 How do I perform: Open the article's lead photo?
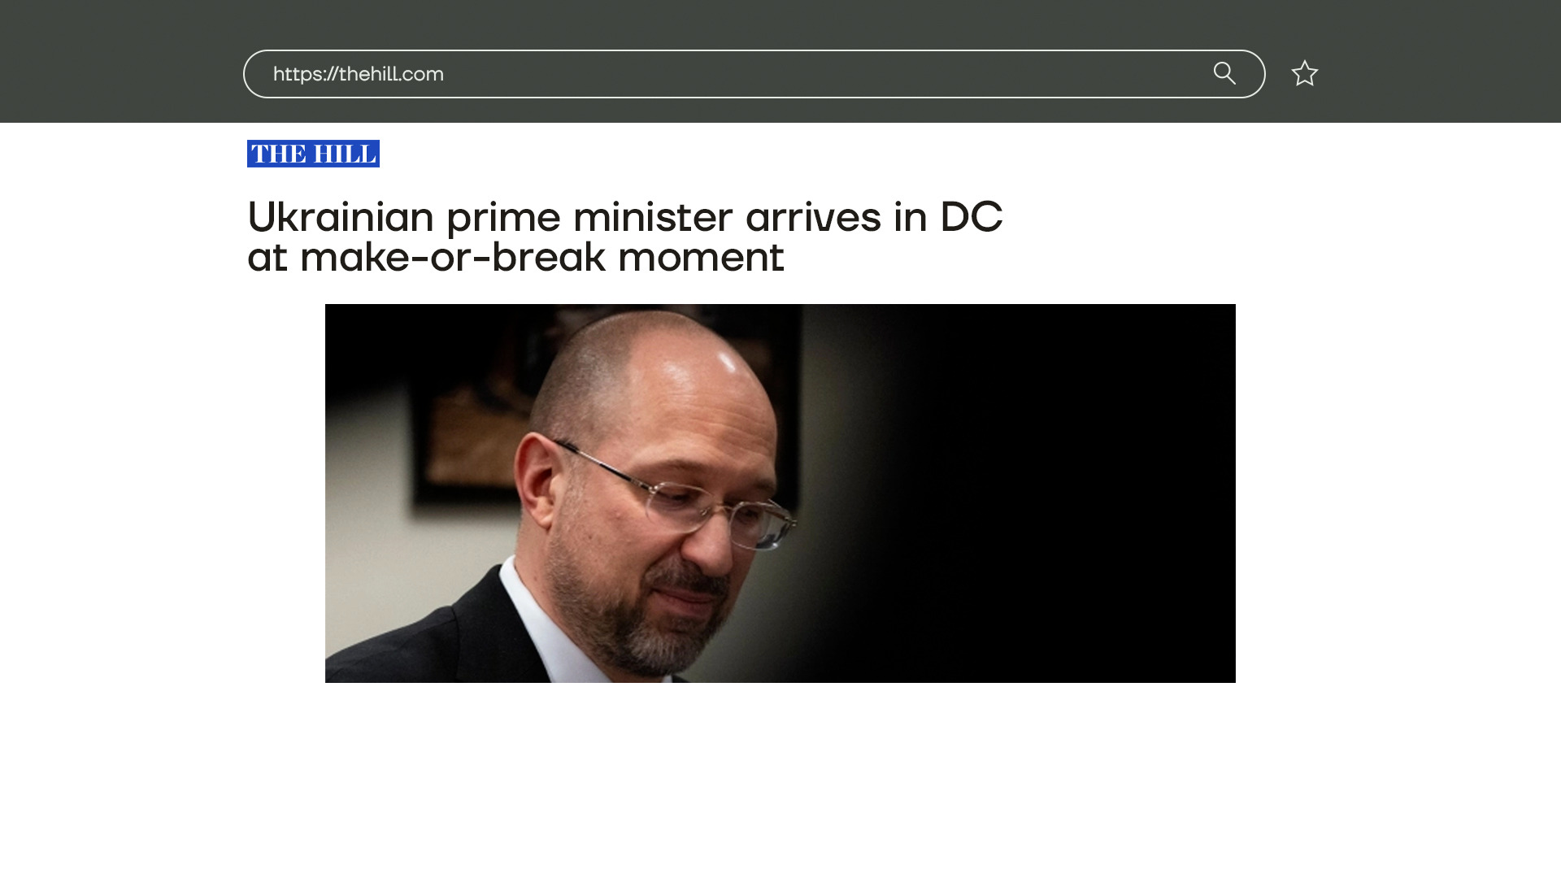coord(780,493)
